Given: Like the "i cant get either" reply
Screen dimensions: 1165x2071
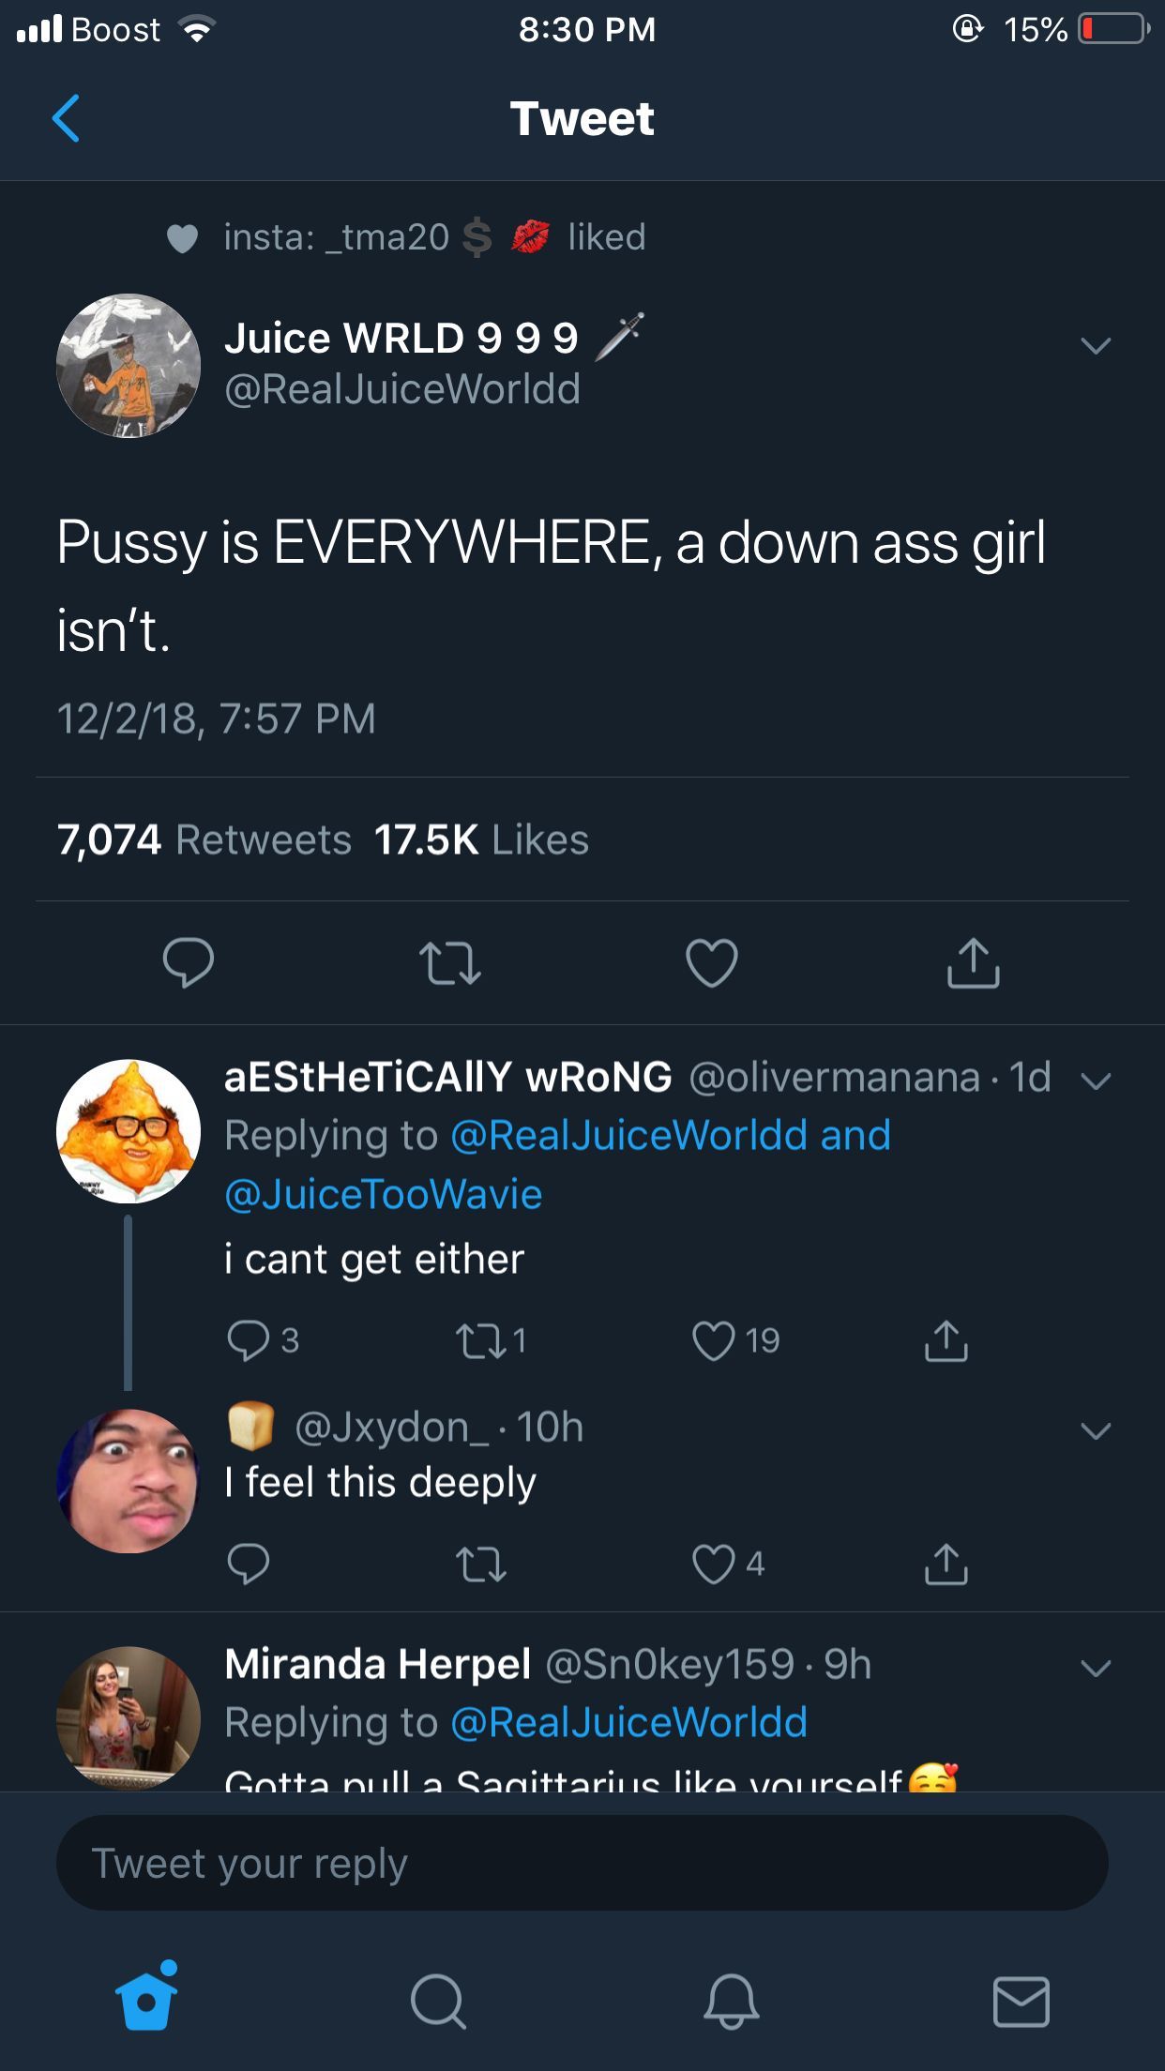Looking at the screenshot, I should tap(714, 1340).
